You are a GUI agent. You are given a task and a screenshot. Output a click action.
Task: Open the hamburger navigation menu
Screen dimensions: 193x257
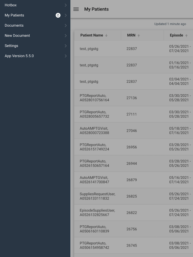click(x=76, y=9)
